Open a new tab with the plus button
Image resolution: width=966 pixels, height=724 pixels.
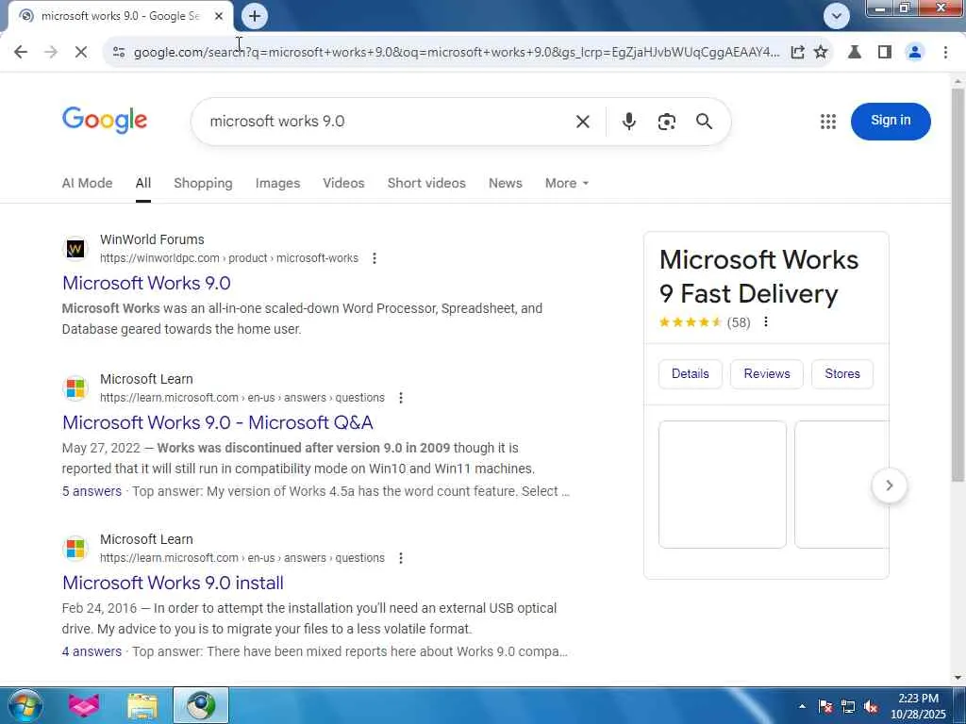click(x=255, y=16)
